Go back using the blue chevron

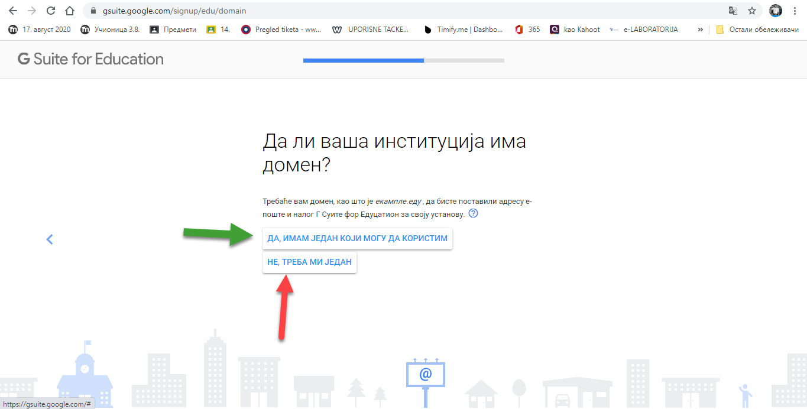point(50,239)
